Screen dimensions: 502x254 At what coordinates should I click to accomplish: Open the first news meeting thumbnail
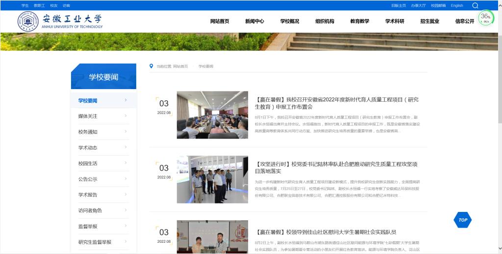(212, 115)
